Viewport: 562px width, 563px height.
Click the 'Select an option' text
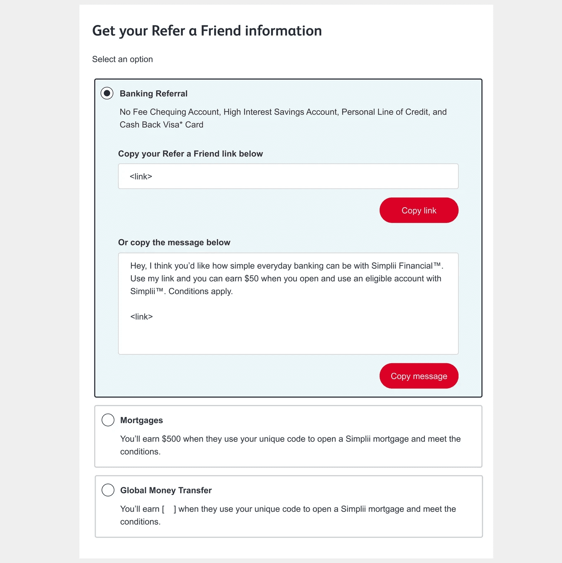coord(123,59)
